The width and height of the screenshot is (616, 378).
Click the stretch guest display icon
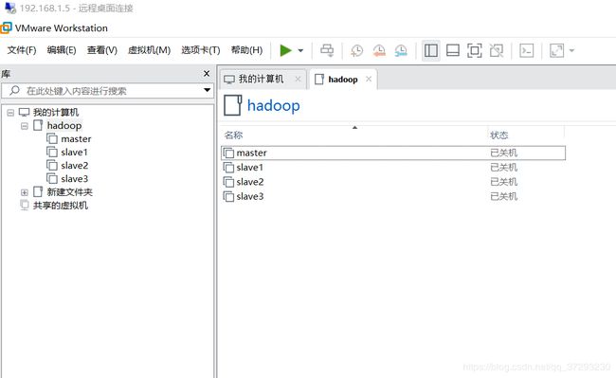(556, 50)
